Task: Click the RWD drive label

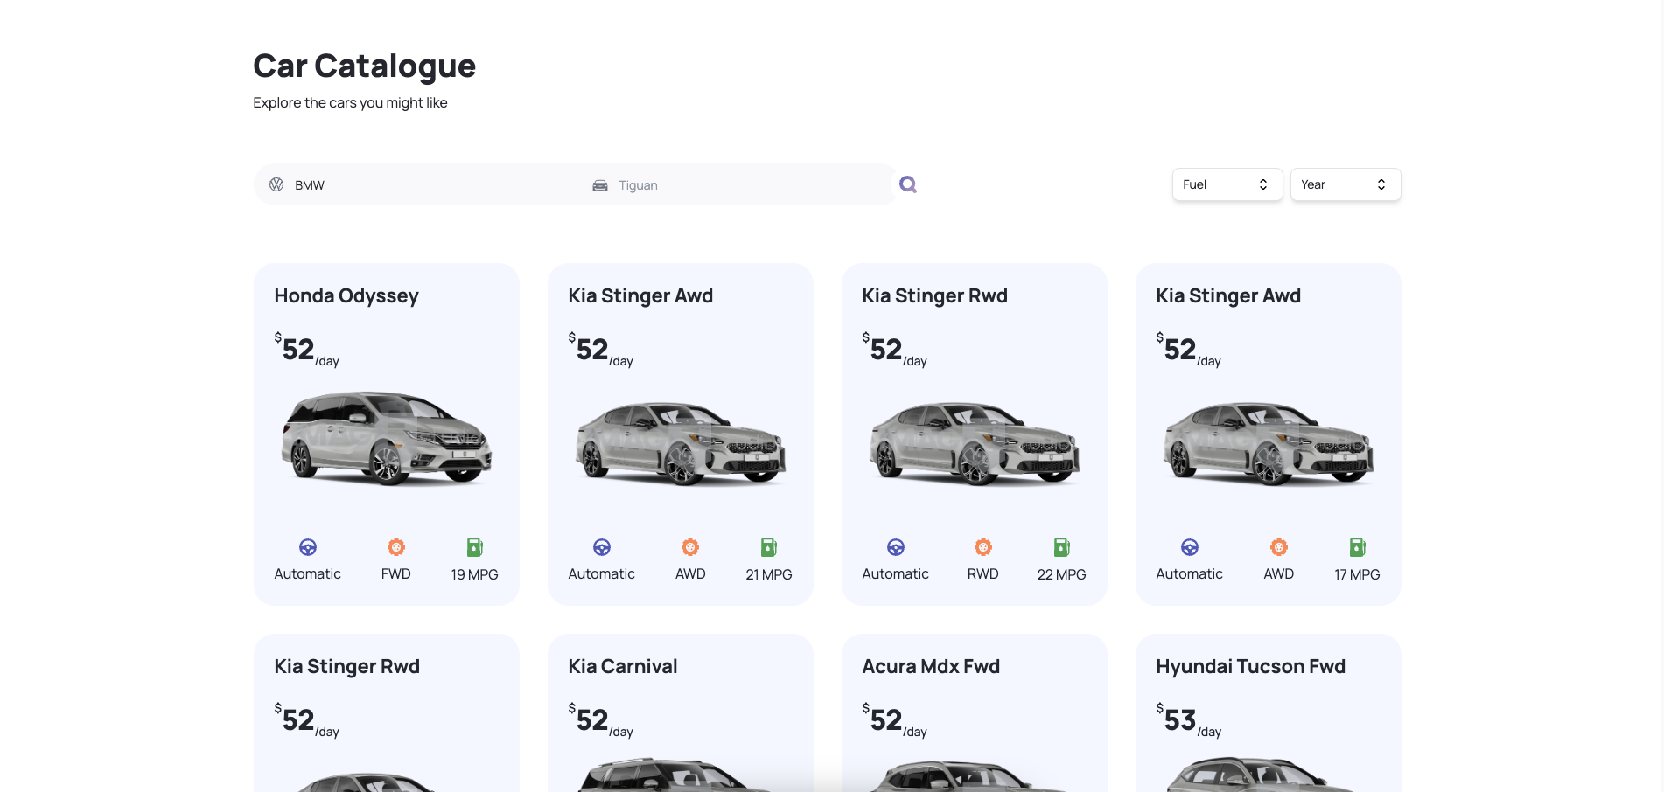Action: tap(983, 573)
